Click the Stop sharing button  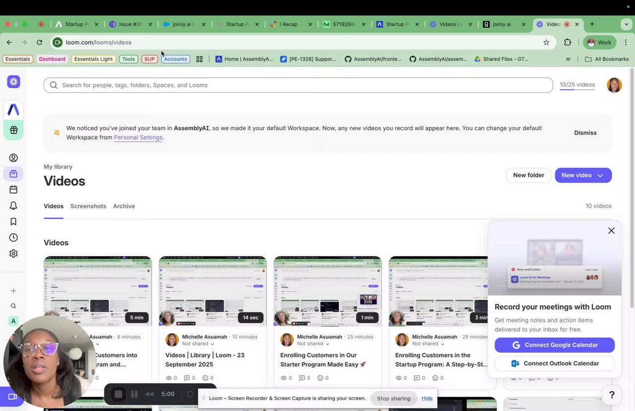393,399
